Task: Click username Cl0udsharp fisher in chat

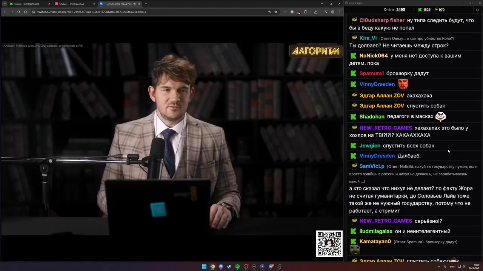Action: pyautogui.click(x=382, y=20)
